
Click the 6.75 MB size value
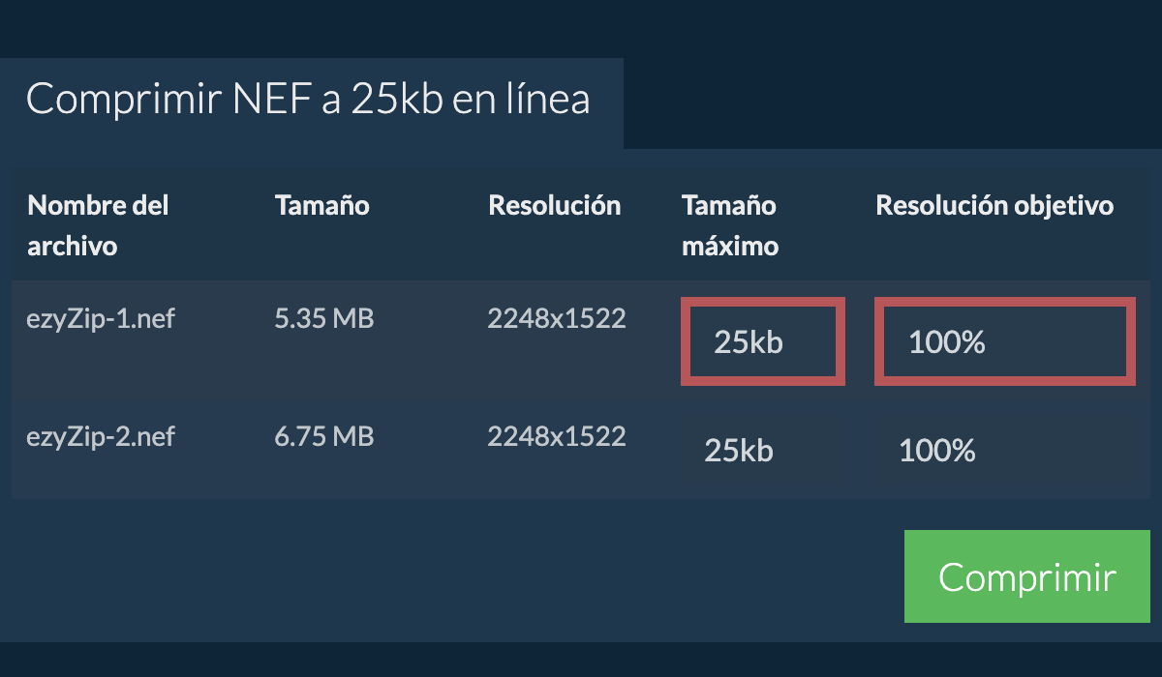323,436
